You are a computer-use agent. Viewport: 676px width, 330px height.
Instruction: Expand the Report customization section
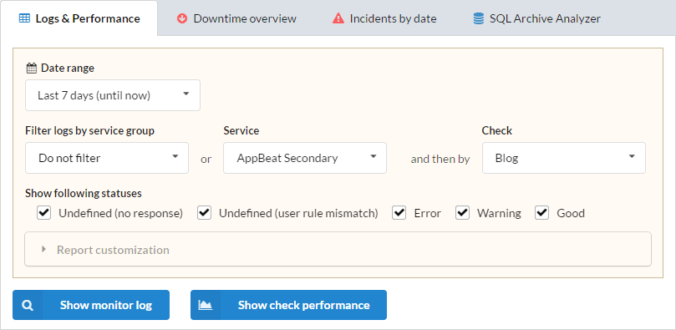[338, 250]
